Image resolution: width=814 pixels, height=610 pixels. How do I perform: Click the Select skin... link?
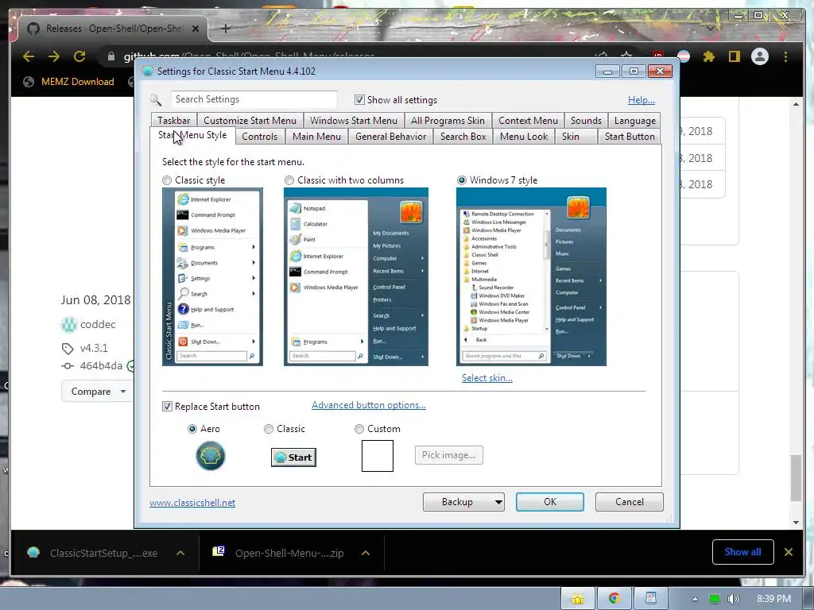pos(487,378)
